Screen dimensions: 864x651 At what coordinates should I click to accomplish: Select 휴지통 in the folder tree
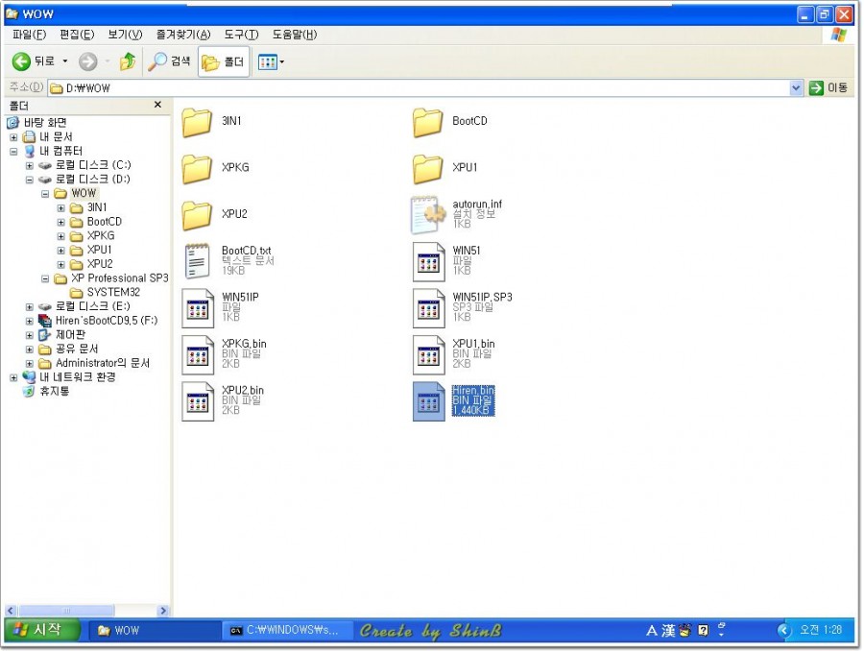coord(55,392)
